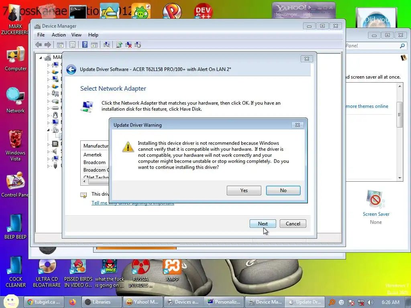Switch to the Devices a... taskbar button
The image size is (411, 308).
point(184,302)
